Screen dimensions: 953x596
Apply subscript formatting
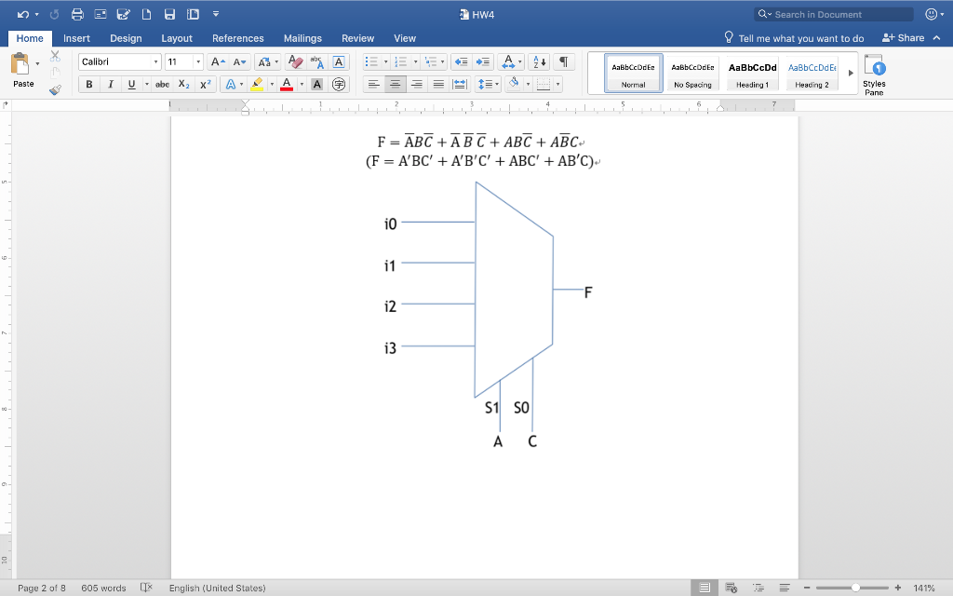click(184, 84)
